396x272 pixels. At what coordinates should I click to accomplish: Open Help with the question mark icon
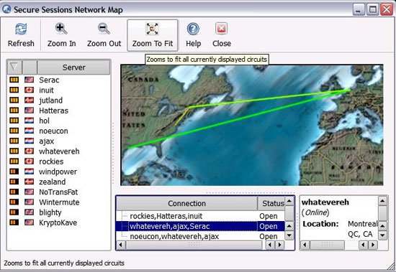coord(193,29)
